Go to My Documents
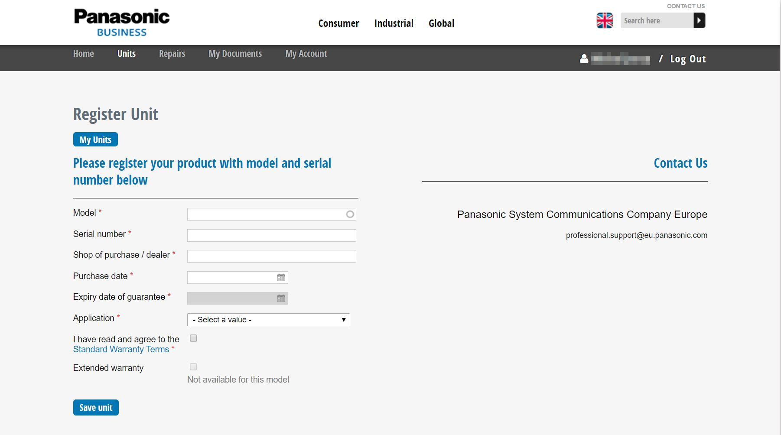 [x=235, y=54]
